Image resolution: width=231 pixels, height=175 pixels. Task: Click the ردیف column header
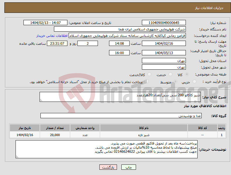tap(222, 128)
